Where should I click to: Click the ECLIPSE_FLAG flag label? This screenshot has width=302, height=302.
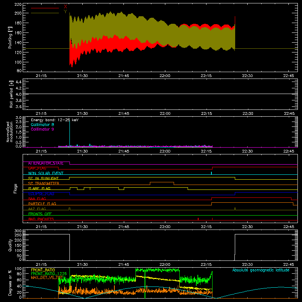tap(41, 194)
